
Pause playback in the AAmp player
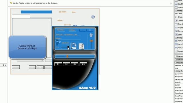coord(58,64)
